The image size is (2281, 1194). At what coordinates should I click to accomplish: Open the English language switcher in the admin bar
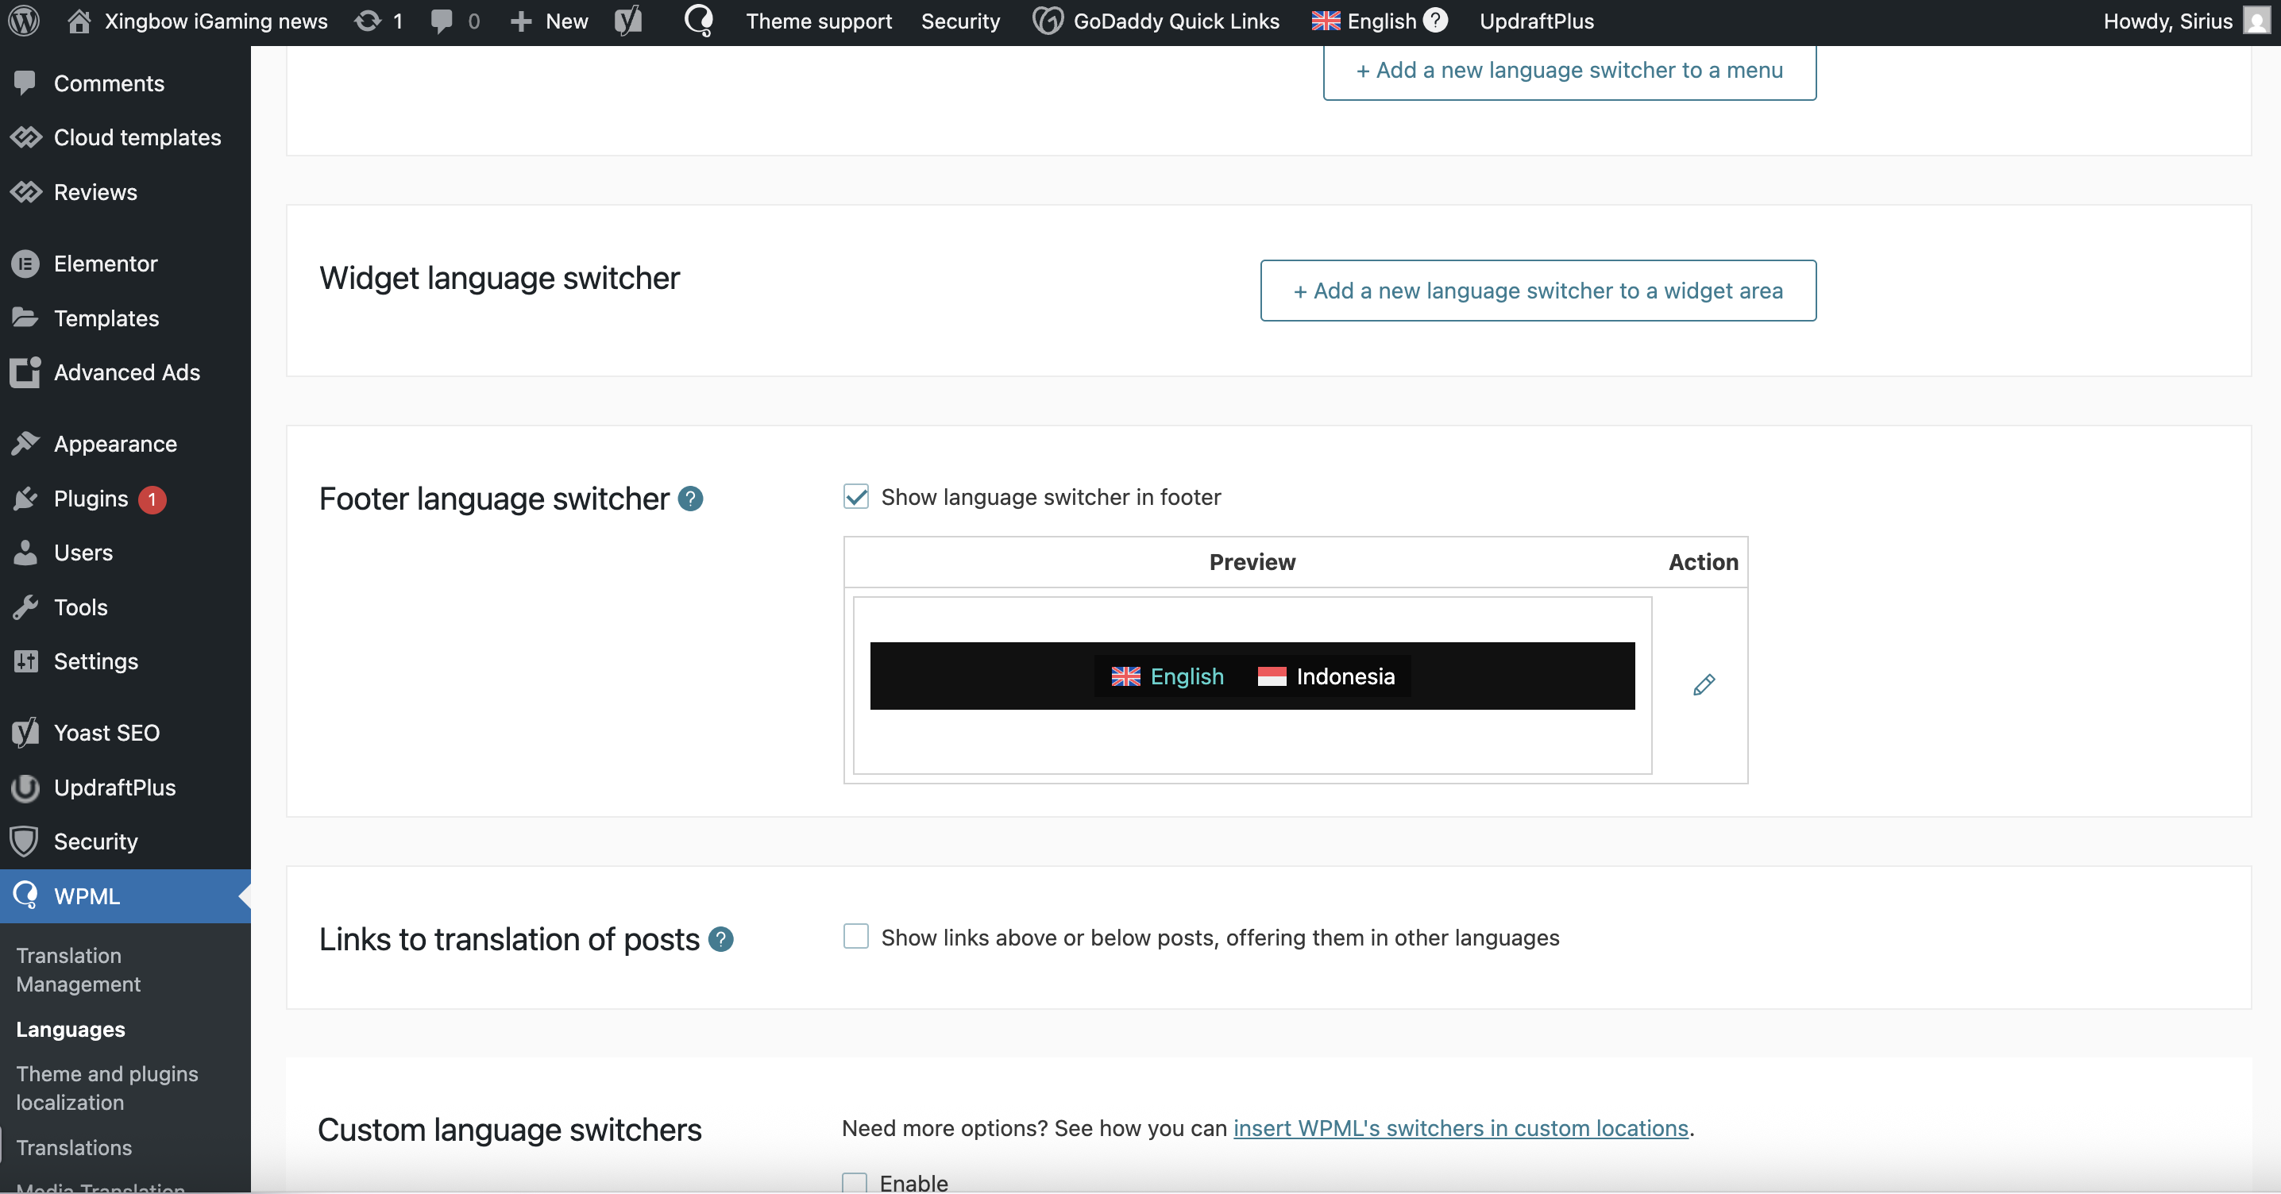(1381, 21)
